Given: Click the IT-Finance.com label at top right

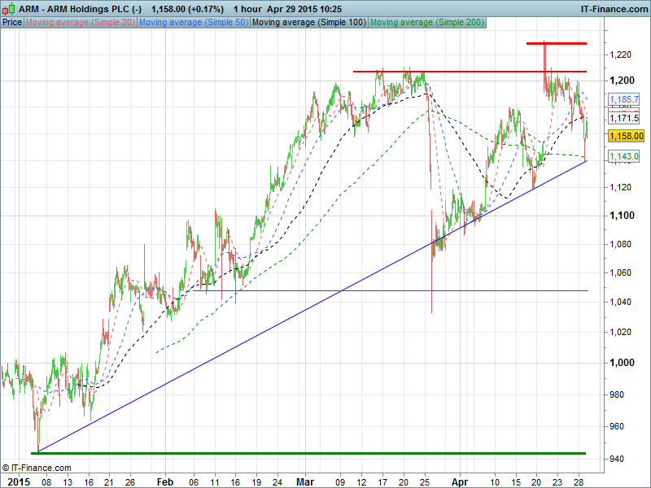Looking at the screenshot, I should point(614,9).
